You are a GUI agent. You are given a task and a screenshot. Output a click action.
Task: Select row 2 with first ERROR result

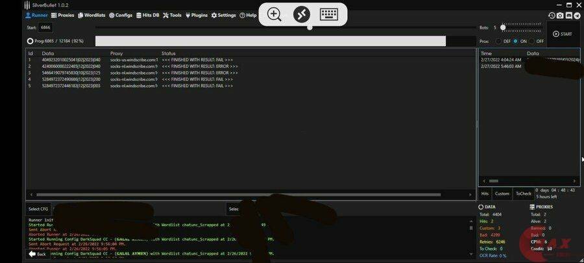tap(250, 66)
